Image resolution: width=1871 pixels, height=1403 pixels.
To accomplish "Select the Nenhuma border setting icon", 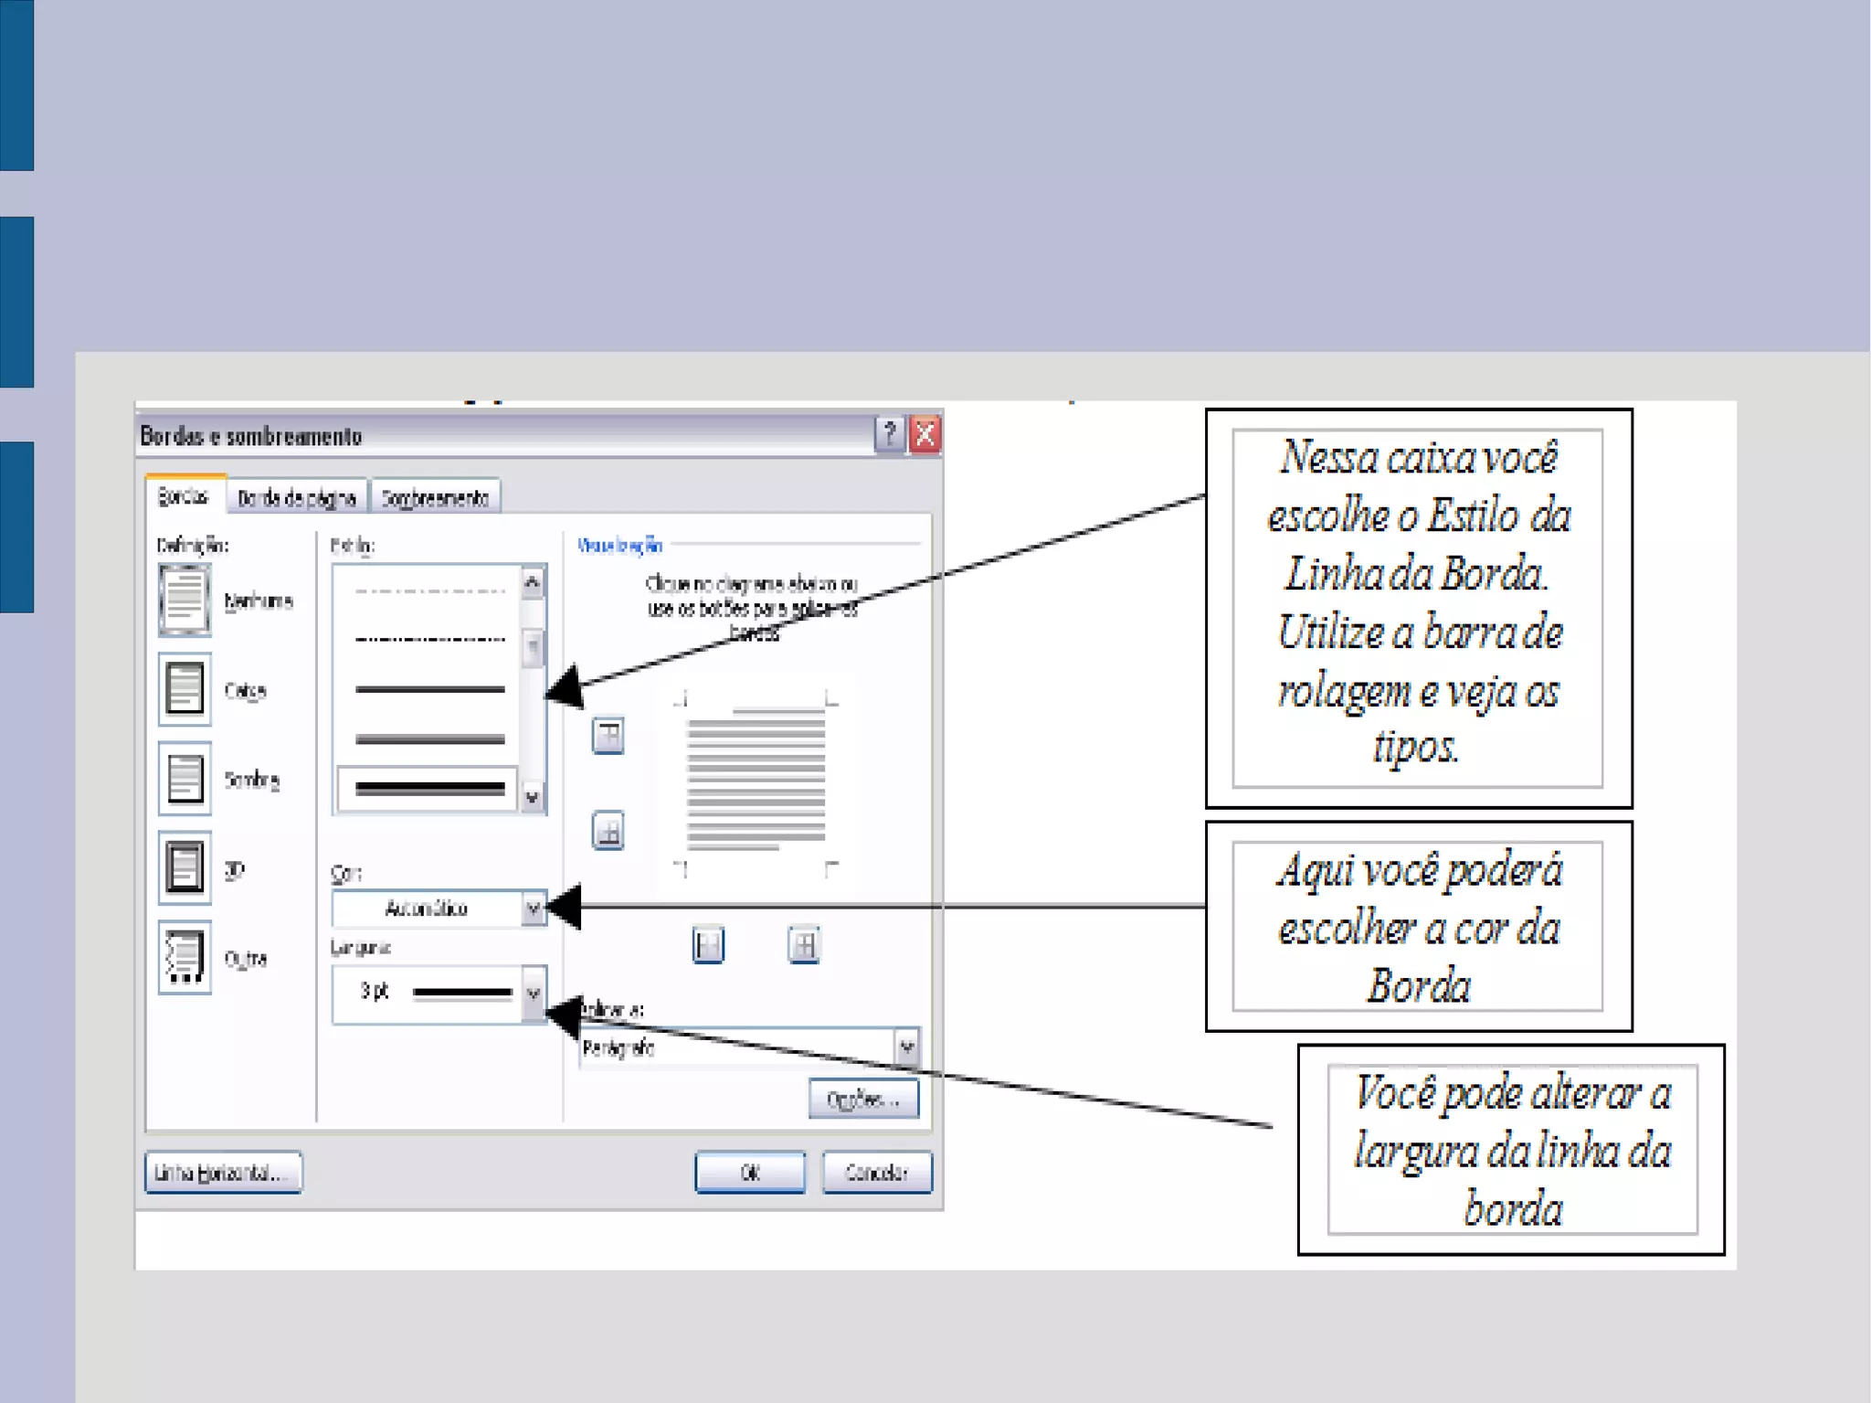I will [185, 600].
